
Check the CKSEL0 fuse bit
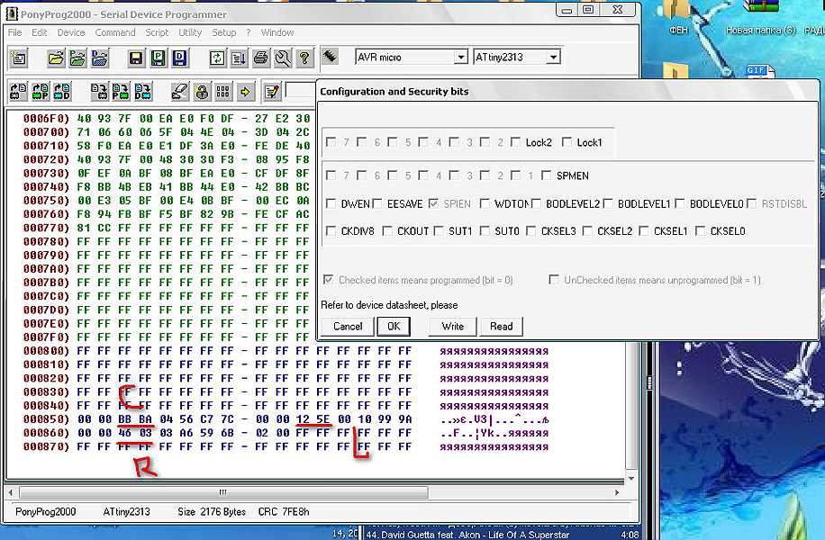click(x=701, y=231)
